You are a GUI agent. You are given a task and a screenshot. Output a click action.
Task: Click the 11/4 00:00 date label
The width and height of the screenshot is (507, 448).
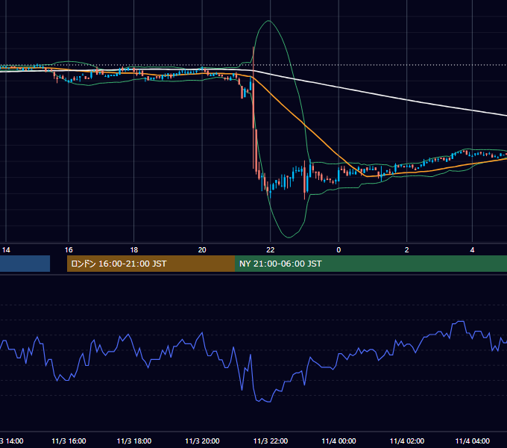(338, 441)
